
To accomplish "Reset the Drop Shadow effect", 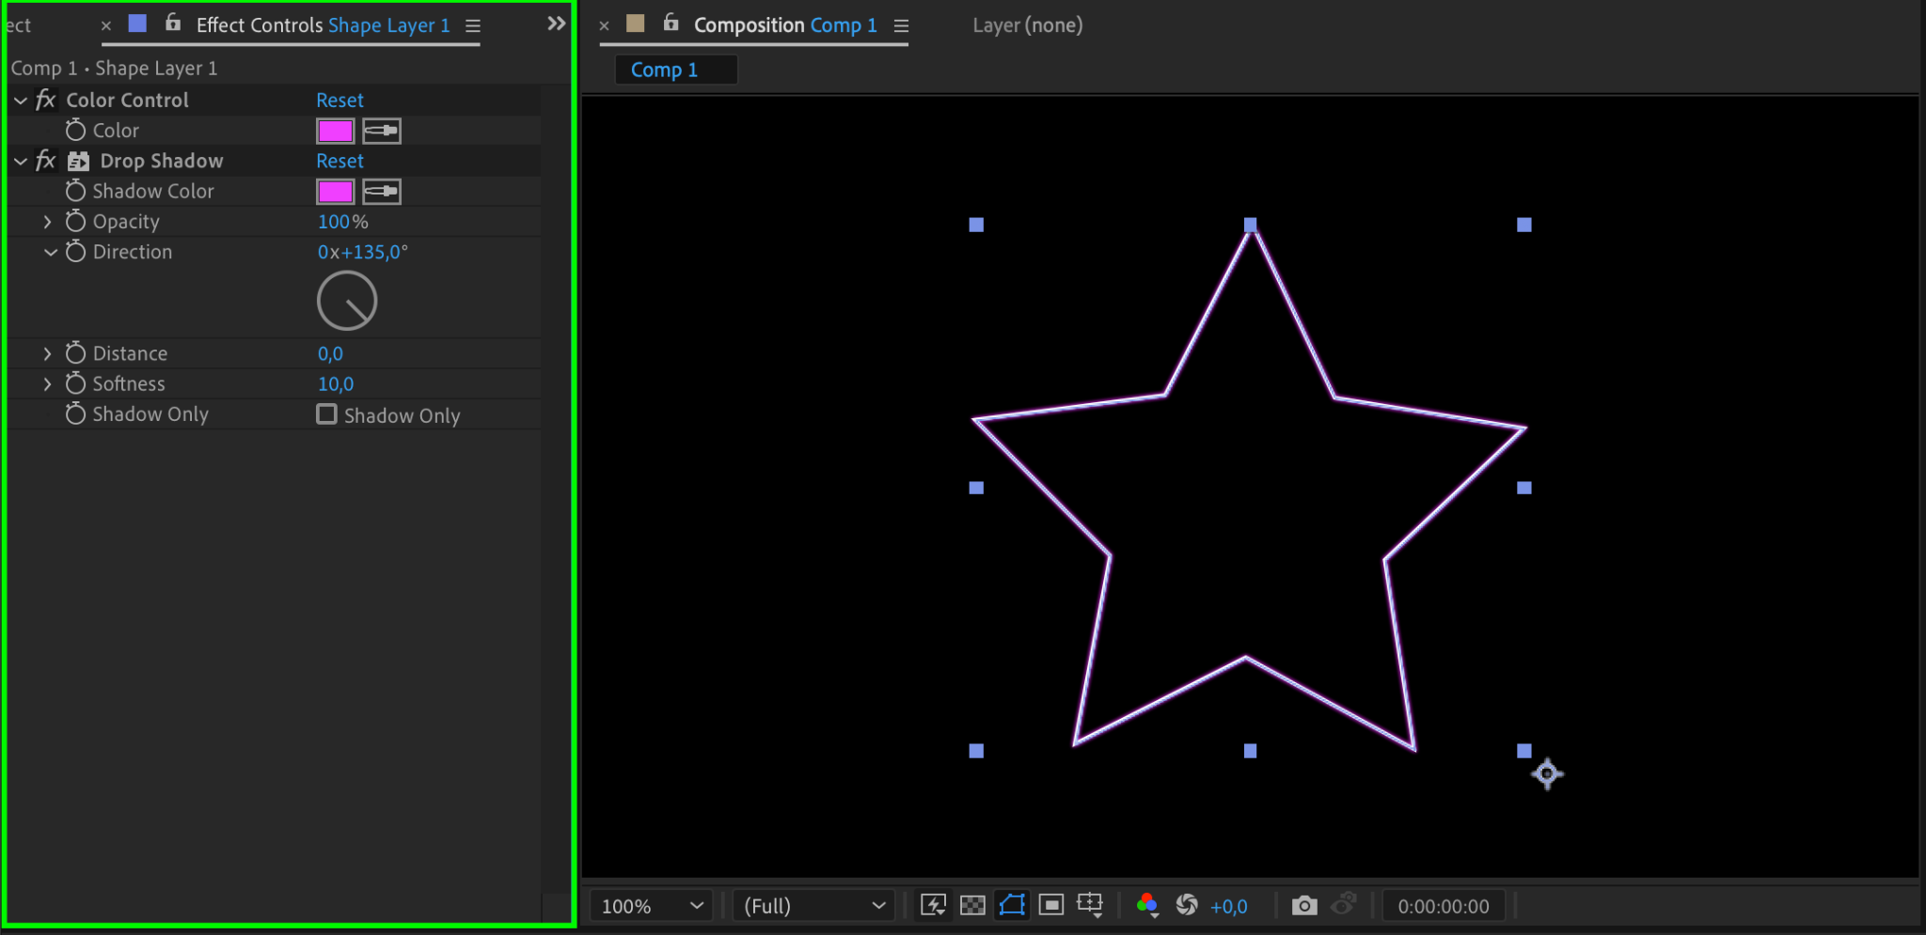I will tap(339, 161).
